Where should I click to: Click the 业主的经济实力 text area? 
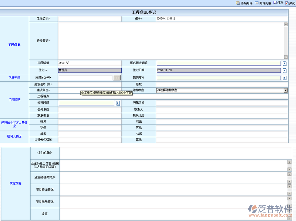173,177
